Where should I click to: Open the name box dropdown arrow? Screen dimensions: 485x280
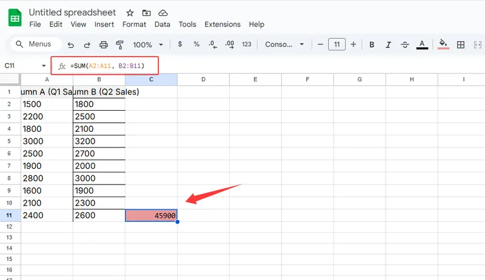coord(44,65)
